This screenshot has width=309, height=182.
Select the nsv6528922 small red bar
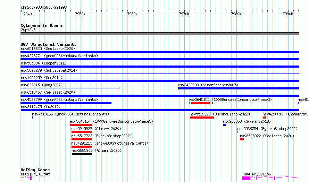pos(242,139)
